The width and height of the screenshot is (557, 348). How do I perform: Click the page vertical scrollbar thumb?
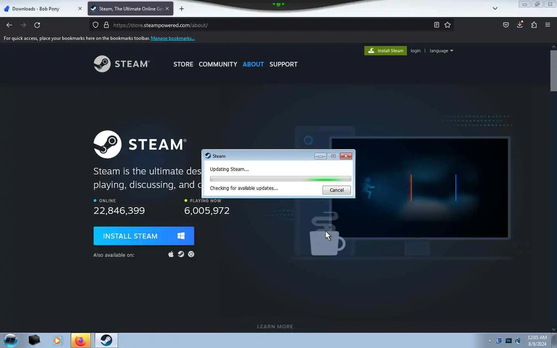coord(554,70)
